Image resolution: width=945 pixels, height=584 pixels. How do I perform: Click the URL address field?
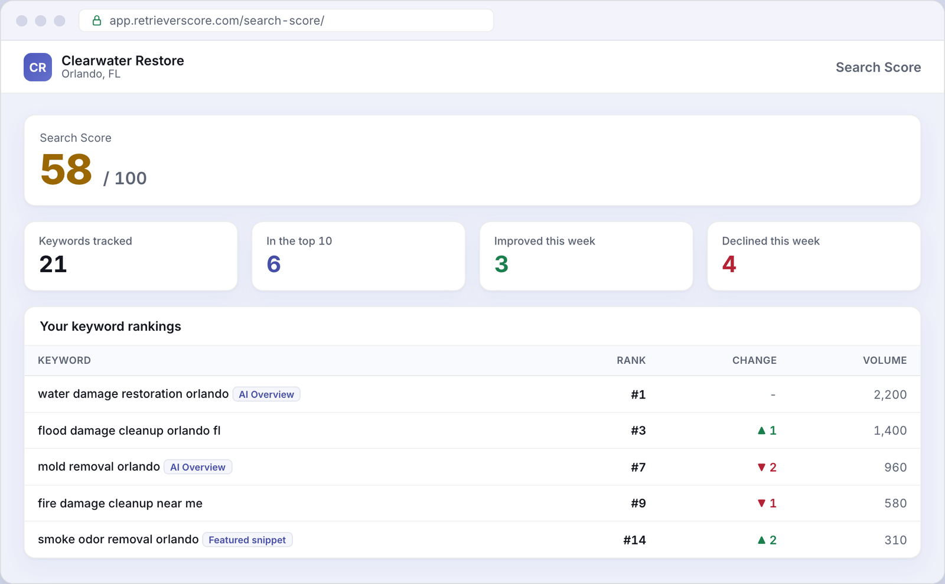click(286, 21)
